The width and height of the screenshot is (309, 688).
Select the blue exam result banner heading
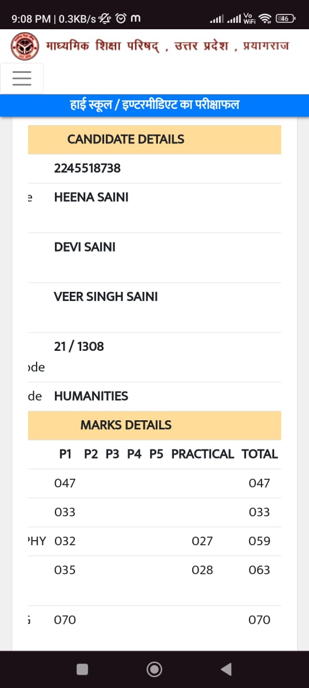(x=154, y=105)
